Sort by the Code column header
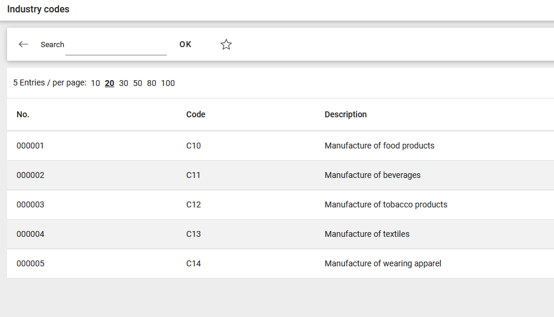 tap(196, 114)
